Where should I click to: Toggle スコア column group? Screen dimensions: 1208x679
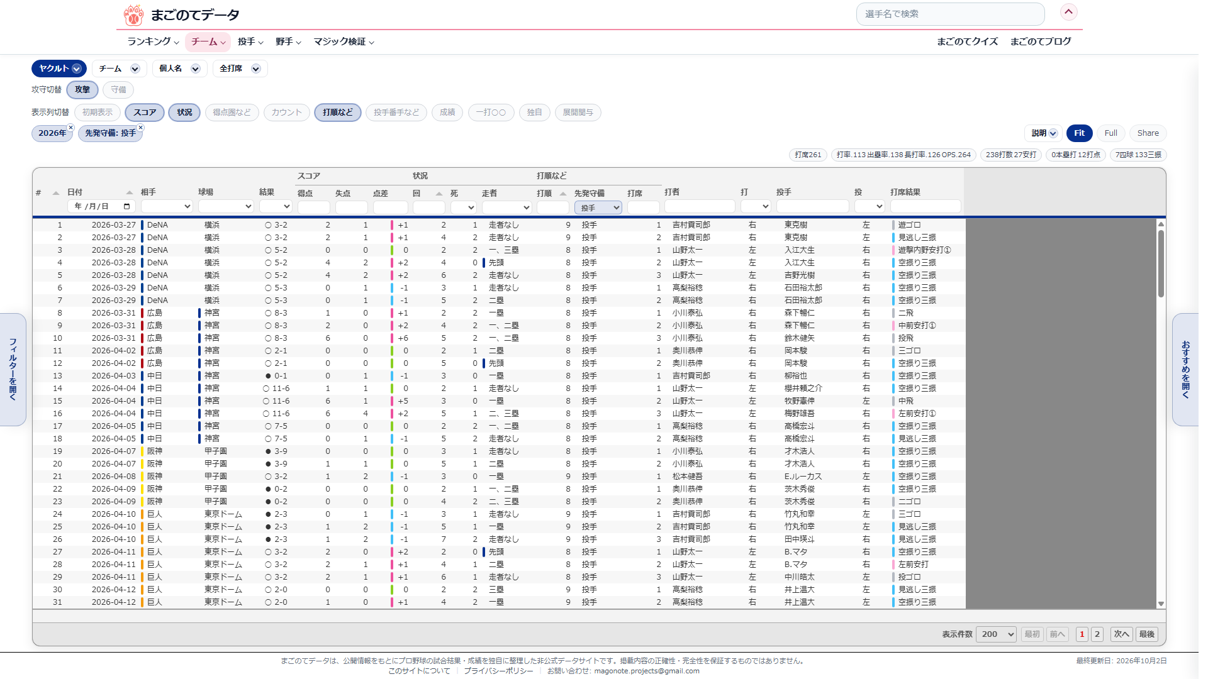click(145, 113)
